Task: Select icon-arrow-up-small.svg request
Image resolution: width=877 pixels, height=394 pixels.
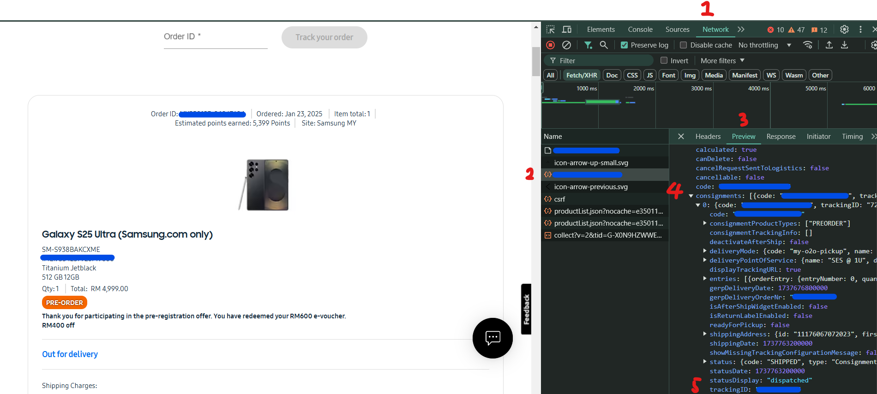Action: coord(605,163)
